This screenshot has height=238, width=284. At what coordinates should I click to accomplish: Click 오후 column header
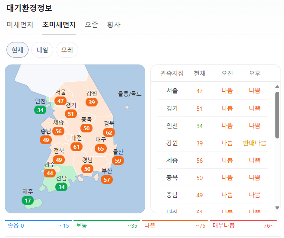255,74
